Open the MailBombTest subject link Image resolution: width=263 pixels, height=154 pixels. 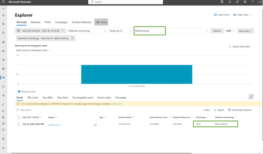coord(54,125)
